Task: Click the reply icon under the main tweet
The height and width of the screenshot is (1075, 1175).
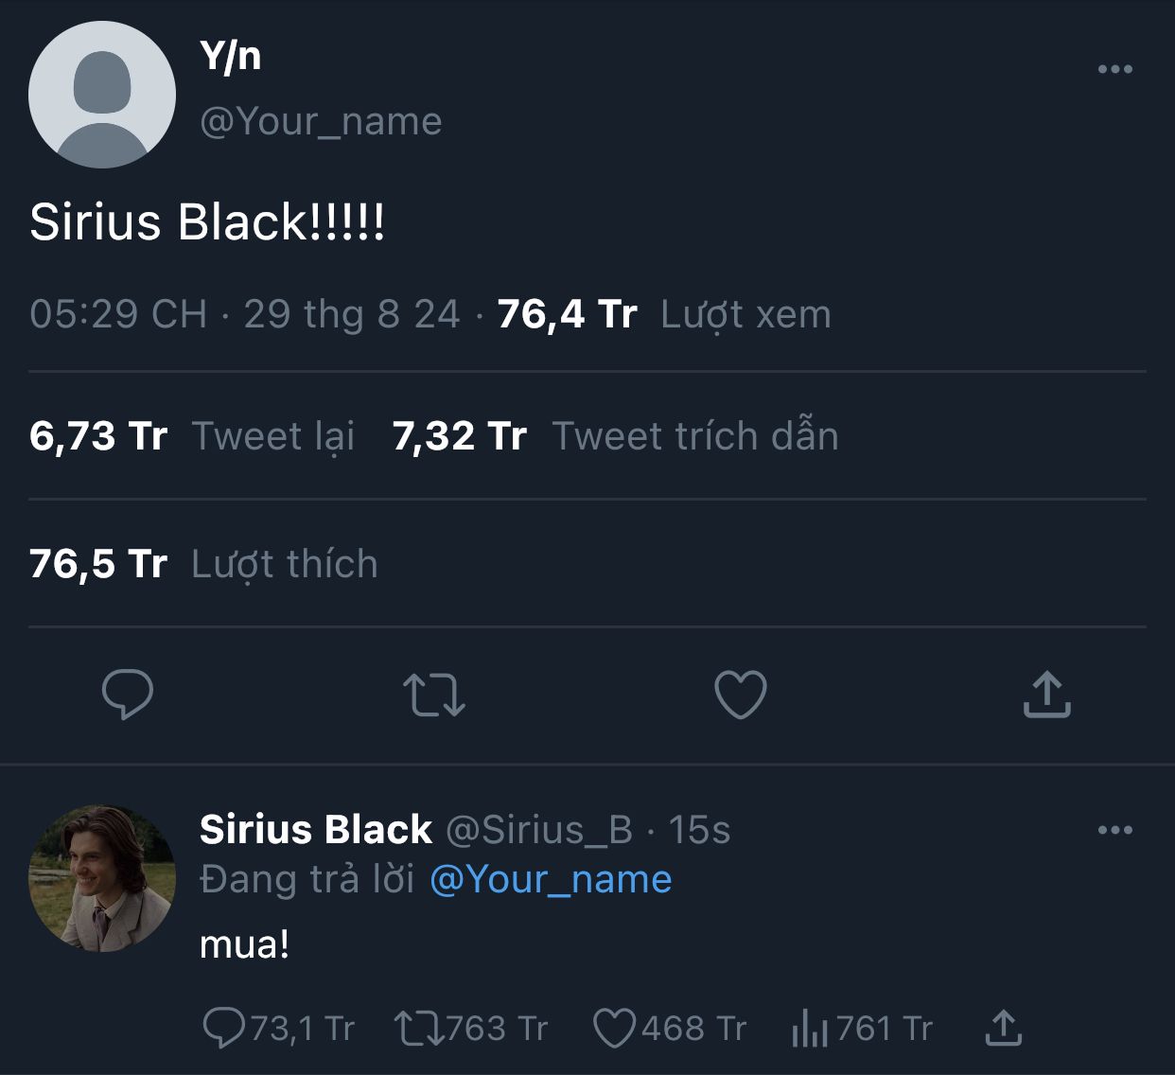Action: [x=128, y=694]
